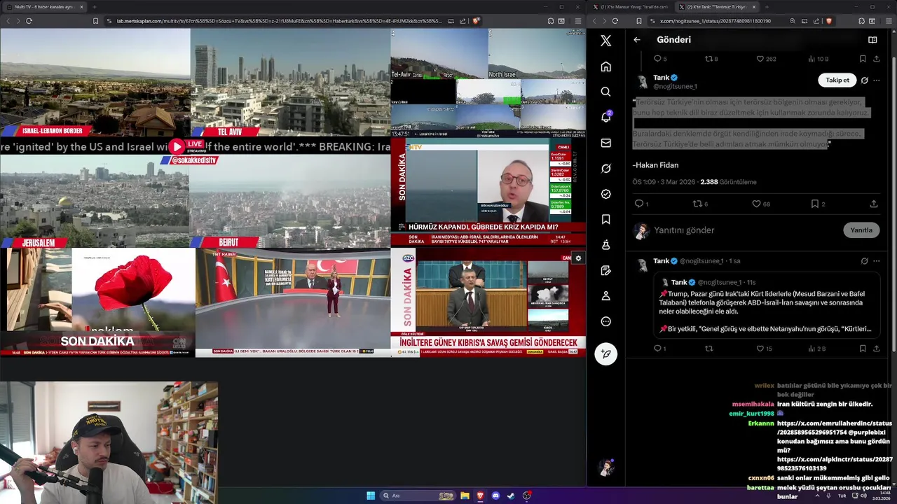Open Steam from taskbar
Image resolution: width=897 pixels, height=504 pixels.
pyautogui.click(x=511, y=496)
